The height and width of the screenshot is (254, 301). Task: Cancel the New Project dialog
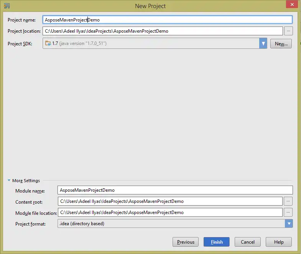[248, 242]
